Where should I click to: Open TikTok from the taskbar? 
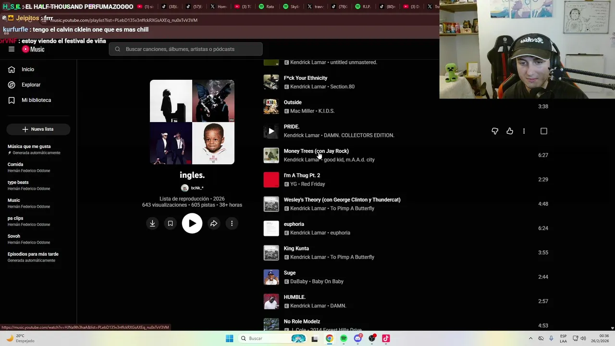pyautogui.click(x=386, y=338)
